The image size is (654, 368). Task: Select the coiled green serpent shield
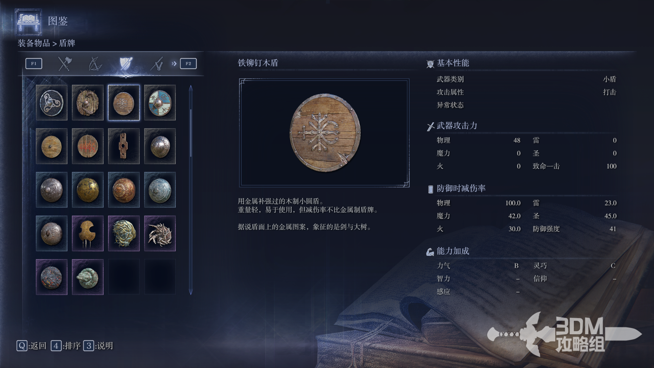[88, 277]
